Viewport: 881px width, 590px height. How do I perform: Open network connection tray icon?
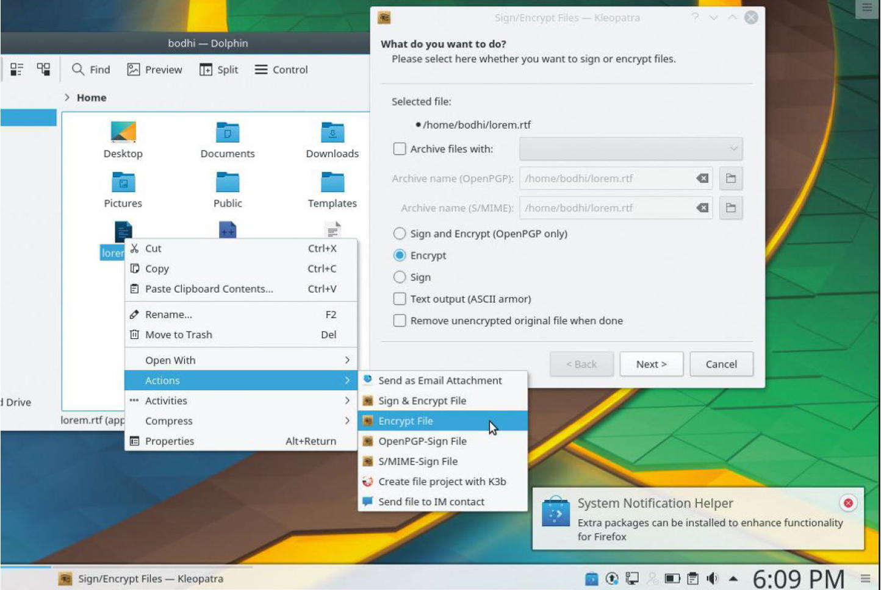tap(632, 578)
